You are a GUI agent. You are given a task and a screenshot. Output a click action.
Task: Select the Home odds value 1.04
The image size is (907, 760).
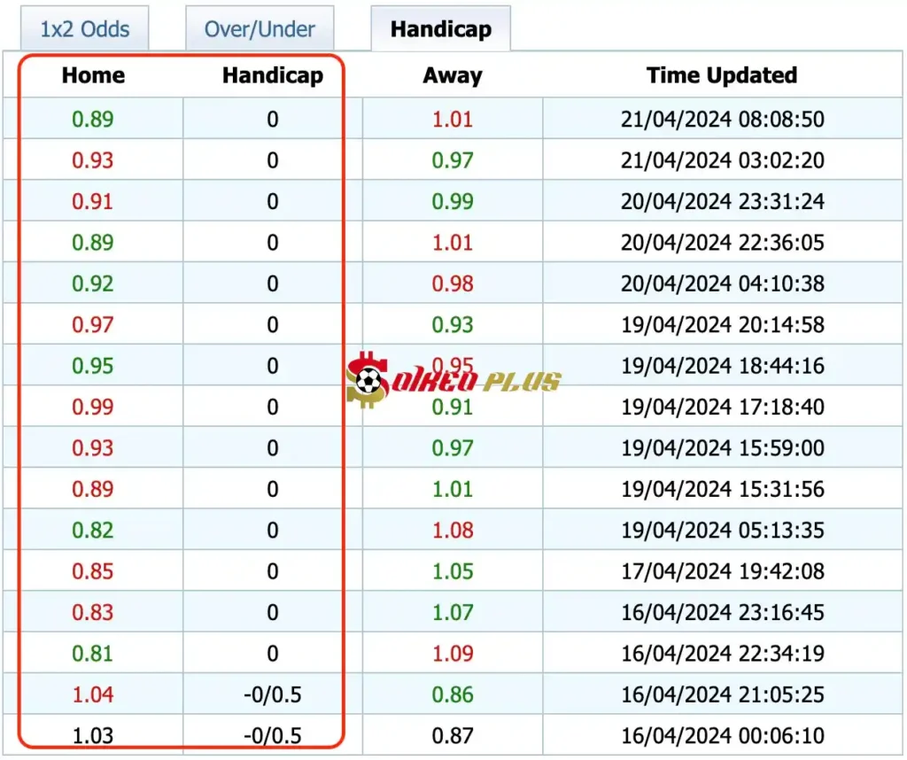(93, 695)
